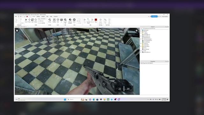Open Game Settings
Viewport: 204px width, 115px height.
tap(100, 21)
